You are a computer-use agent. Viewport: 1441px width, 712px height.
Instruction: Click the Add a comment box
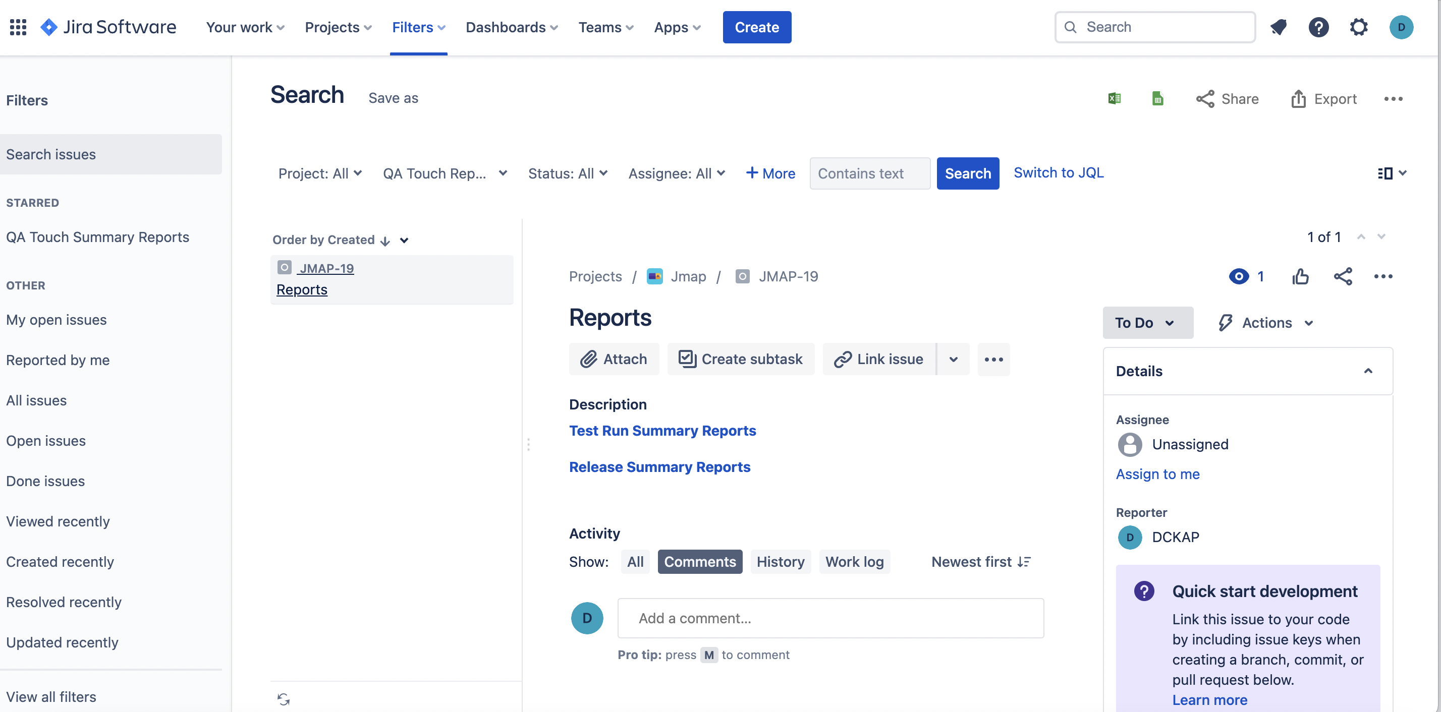(830, 618)
